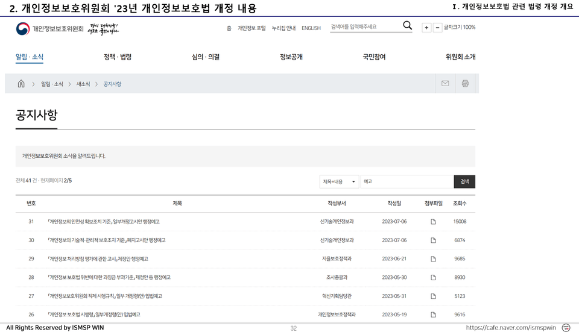The image size is (579, 332).
Task: Print the page with printer icon
Action: coord(465,83)
